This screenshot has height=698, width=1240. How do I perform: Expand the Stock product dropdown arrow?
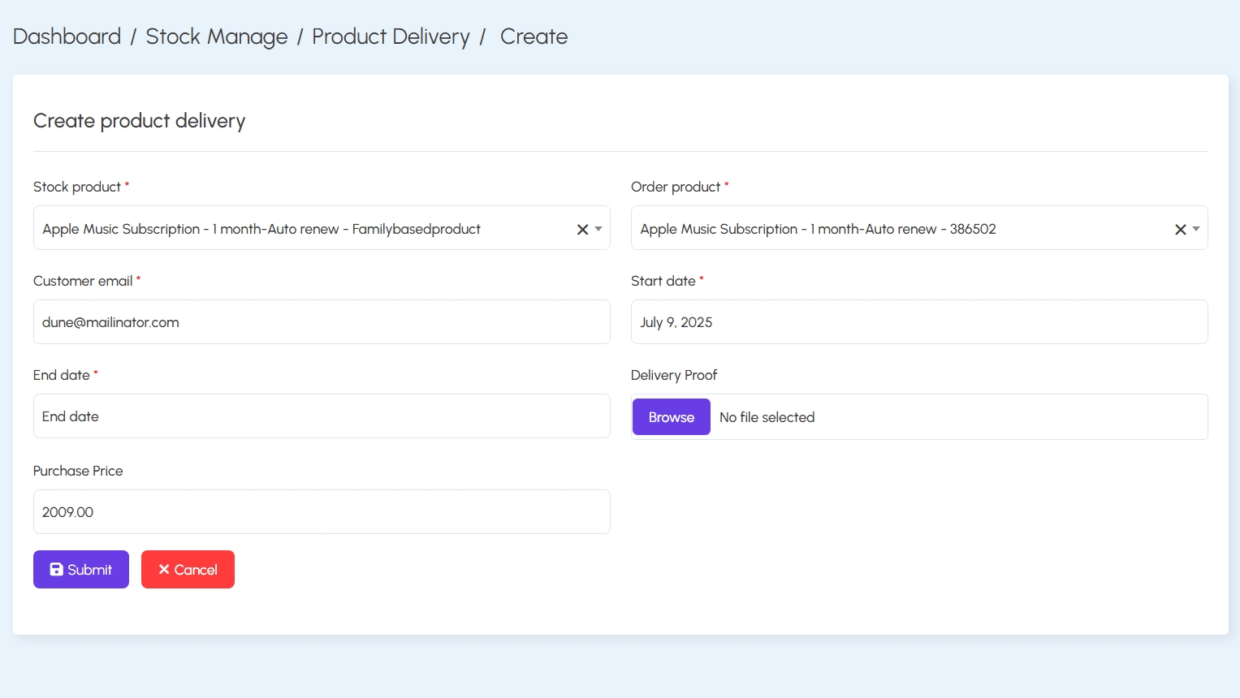(598, 229)
